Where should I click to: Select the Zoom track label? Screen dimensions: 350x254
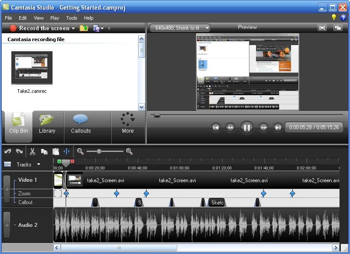[24, 194]
